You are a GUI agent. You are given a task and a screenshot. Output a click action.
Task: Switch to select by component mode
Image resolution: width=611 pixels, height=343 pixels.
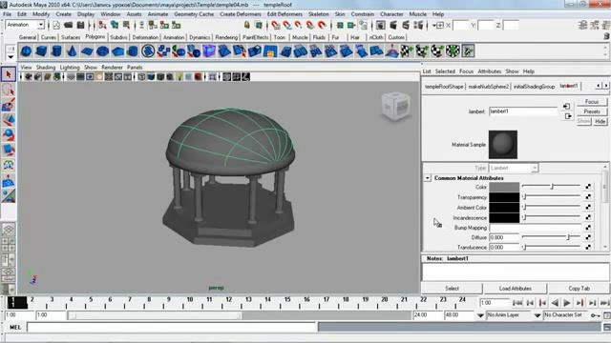click(127, 26)
